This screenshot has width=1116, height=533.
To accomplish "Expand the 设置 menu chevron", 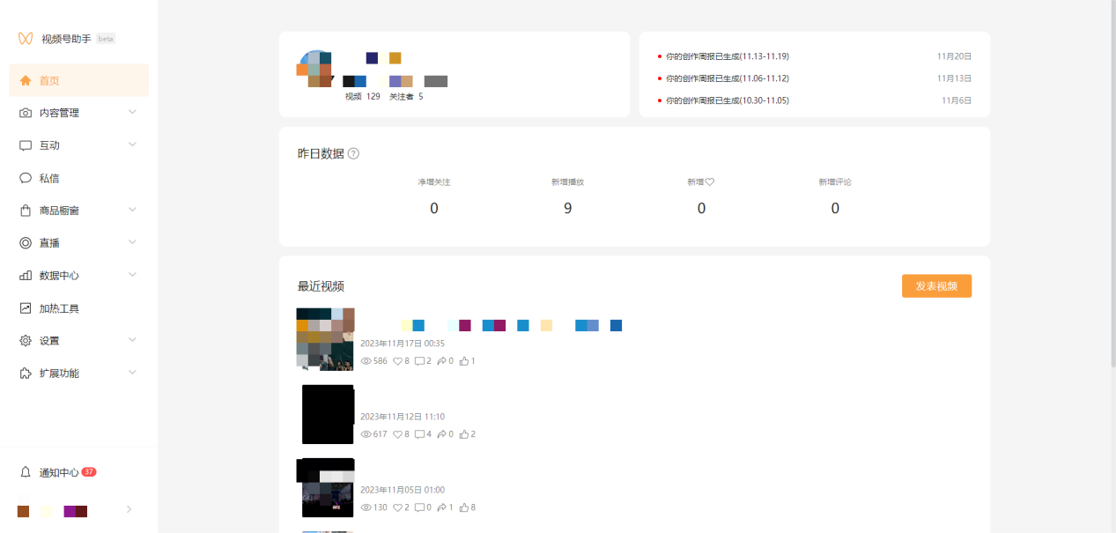I will click(x=132, y=340).
